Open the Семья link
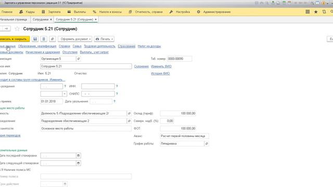 pyautogui.click(x=77, y=46)
